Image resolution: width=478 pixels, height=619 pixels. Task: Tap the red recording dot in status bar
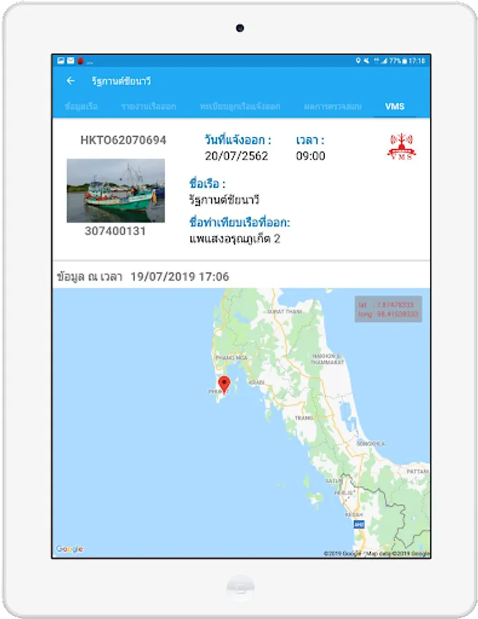coord(81,61)
